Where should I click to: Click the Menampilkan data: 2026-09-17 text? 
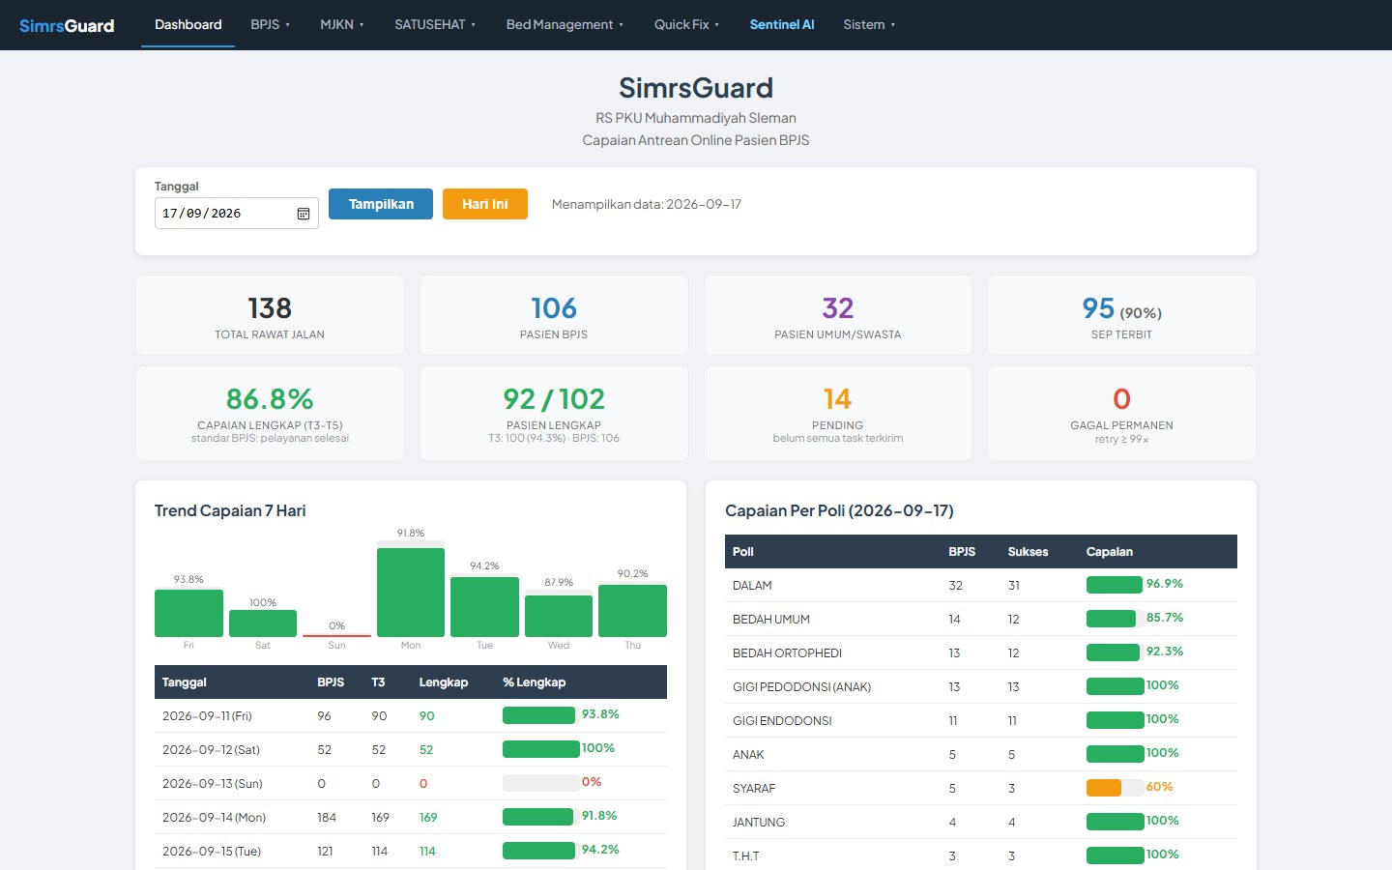pyautogui.click(x=647, y=204)
